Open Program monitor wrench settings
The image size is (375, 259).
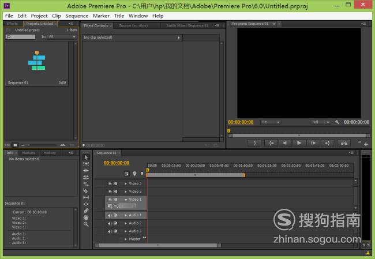337,122
